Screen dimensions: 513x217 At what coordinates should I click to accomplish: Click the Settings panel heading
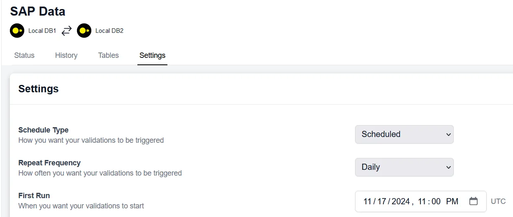tap(39, 89)
